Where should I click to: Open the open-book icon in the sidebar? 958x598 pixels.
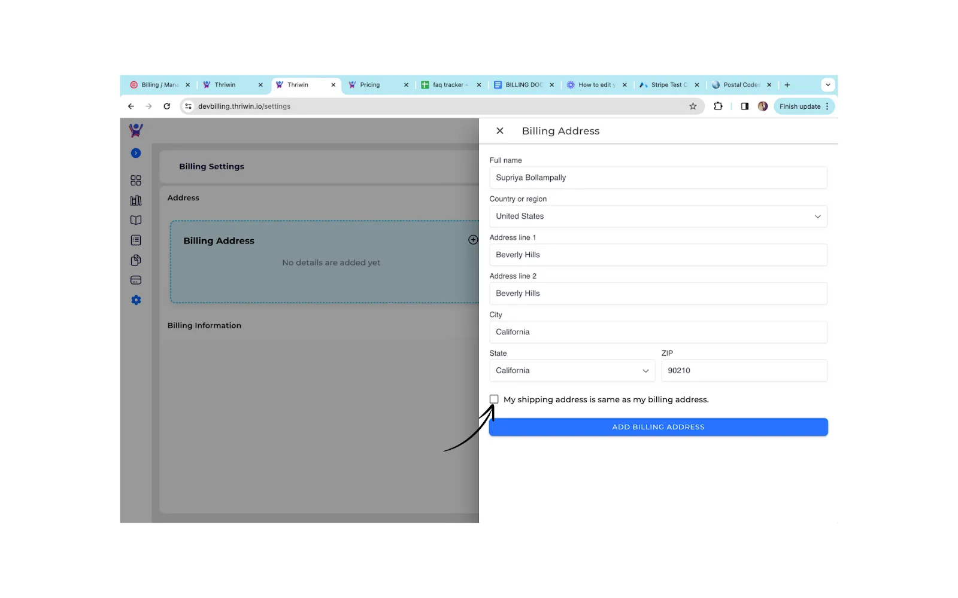pyautogui.click(x=136, y=220)
